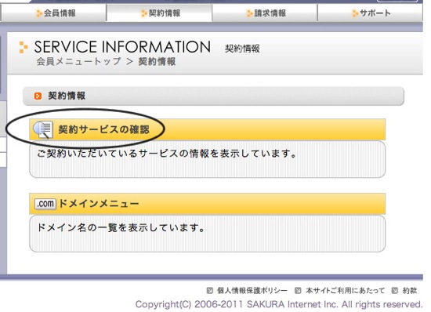Viewport: 431px width, 312px height.
Task: Click the arrow icon beside 個人情報保護ポリシー
Action: click(210, 290)
